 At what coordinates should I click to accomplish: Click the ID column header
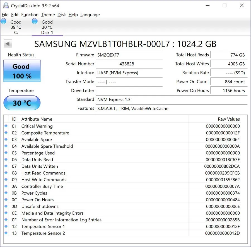[14, 119]
